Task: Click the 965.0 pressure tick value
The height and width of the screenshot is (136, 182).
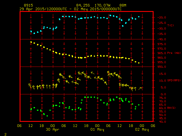Action: click(x=162, y=53)
